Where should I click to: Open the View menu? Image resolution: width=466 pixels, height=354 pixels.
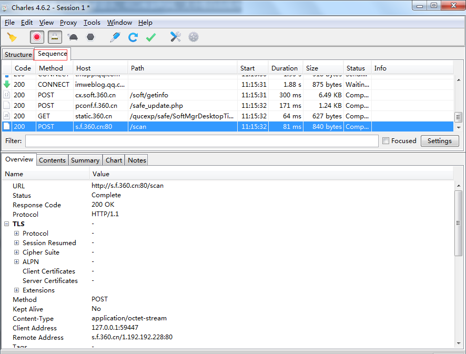46,23
